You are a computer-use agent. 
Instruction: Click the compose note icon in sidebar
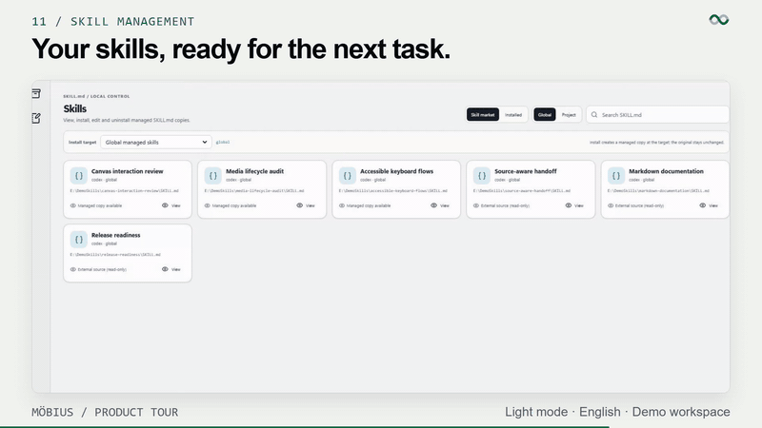pos(36,118)
